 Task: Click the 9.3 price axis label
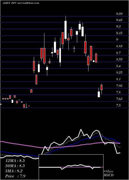[118, 26]
